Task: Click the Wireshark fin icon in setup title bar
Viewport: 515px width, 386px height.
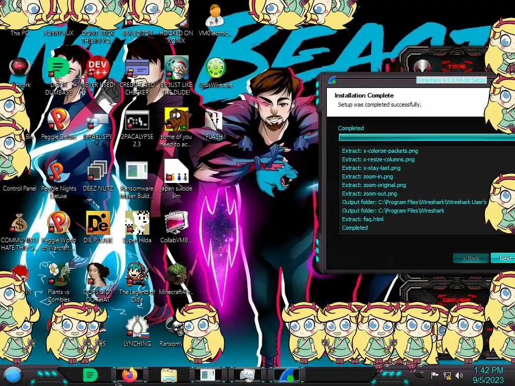Action: (332, 79)
